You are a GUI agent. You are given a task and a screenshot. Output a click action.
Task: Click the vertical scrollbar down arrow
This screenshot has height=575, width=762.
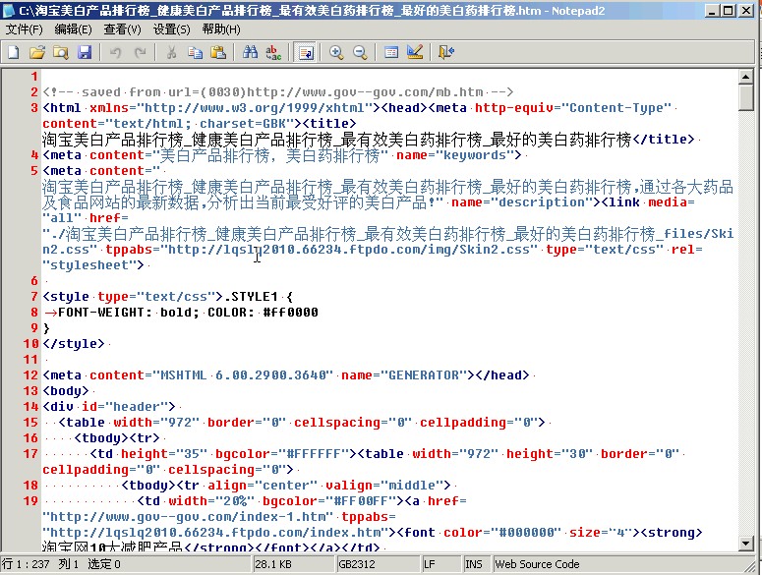tap(746, 543)
